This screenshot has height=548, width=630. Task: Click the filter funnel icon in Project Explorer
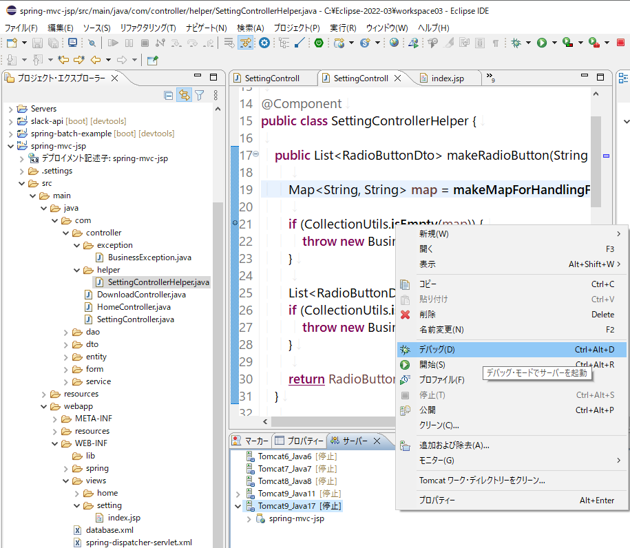[199, 95]
